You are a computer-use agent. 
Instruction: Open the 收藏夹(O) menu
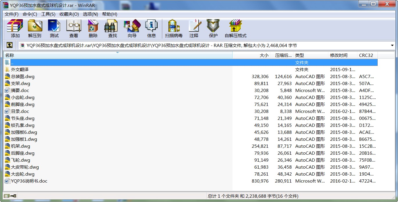coord(69,14)
